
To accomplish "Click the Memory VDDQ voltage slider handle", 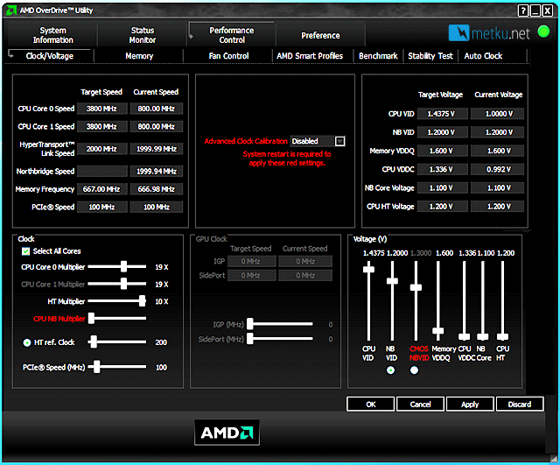I will [x=438, y=331].
